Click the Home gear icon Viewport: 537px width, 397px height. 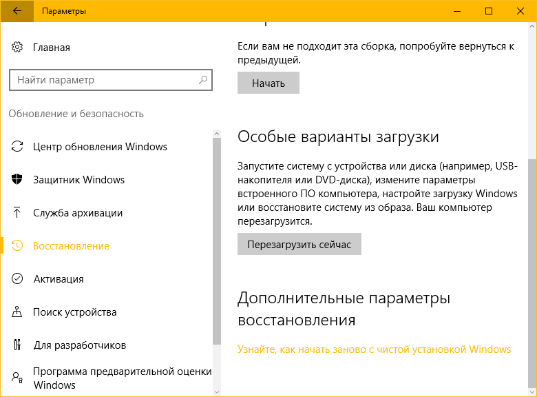point(17,48)
